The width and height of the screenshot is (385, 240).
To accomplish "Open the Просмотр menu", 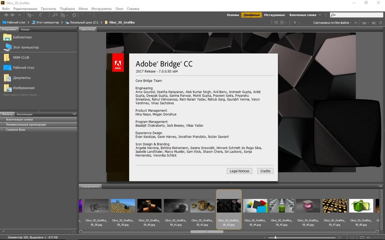I will (x=48, y=9).
